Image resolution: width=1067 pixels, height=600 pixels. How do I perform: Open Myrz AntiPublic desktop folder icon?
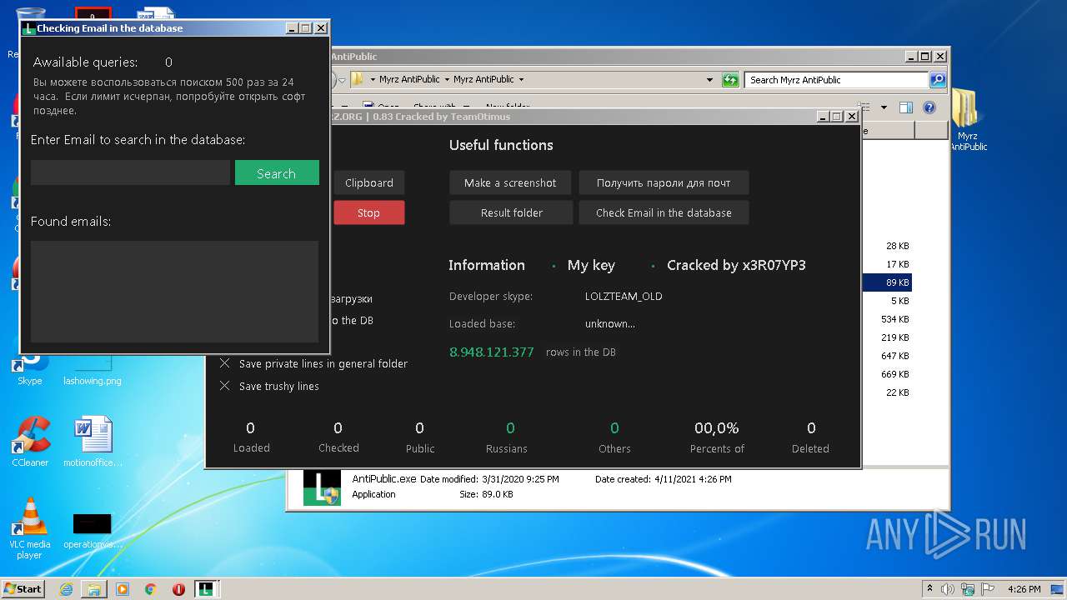[967, 122]
